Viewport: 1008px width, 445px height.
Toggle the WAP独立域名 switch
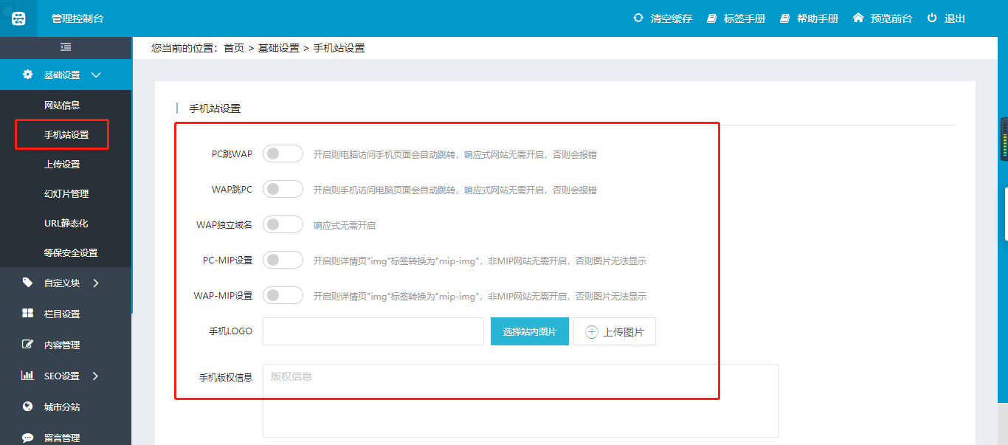pyautogui.click(x=283, y=224)
